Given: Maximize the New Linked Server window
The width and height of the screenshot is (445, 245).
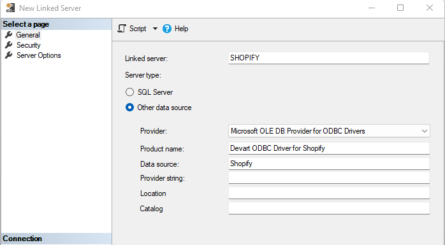Looking at the screenshot, I should pos(400,8).
